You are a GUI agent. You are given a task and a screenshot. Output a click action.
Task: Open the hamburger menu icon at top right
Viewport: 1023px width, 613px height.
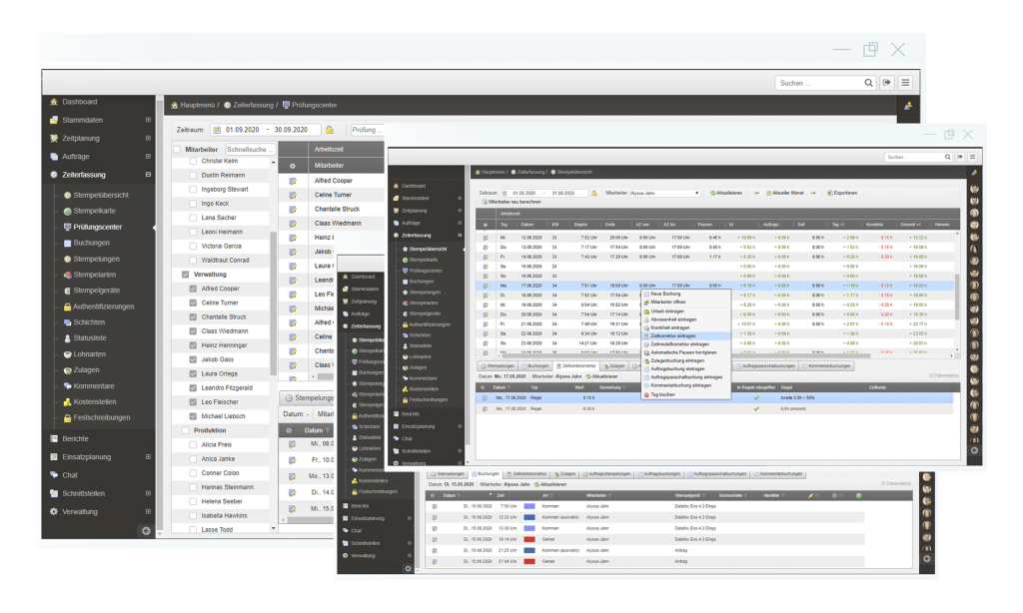point(905,83)
